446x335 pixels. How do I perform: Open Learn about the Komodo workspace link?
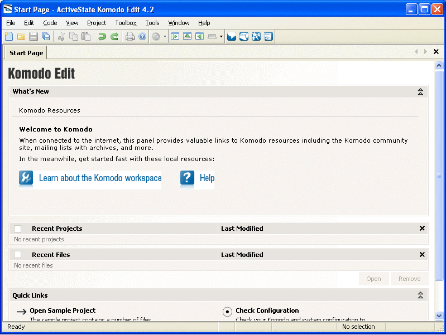[100, 178]
